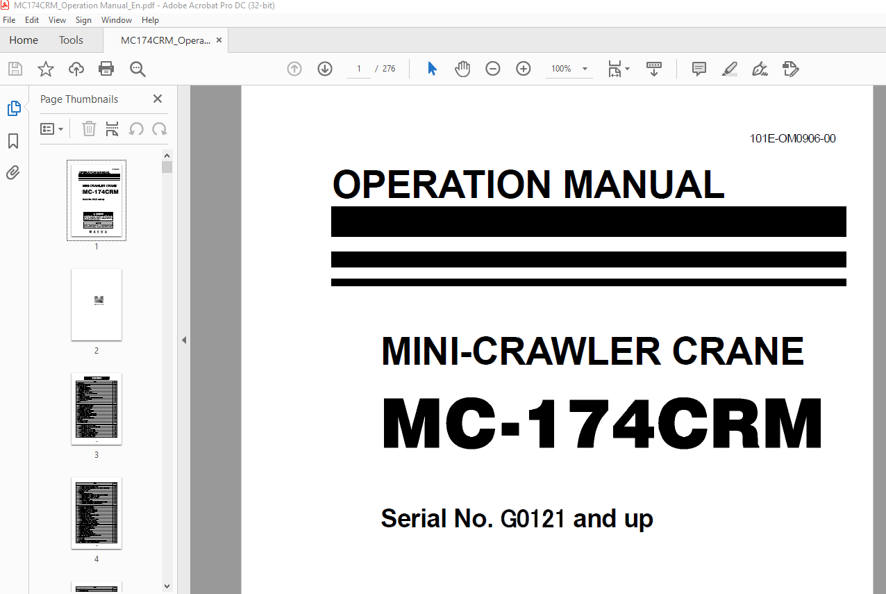Open the Bookmarks sidebar panel

pyautogui.click(x=13, y=142)
